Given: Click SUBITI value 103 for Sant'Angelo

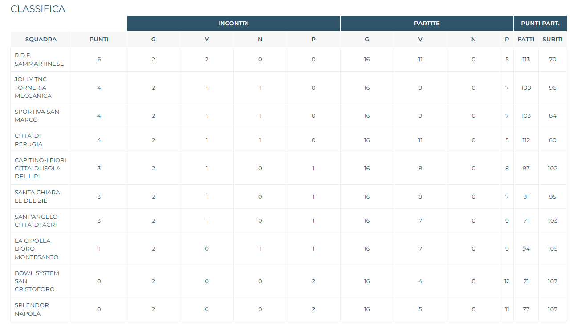Looking at the screenshot, I should coord(553,221).
